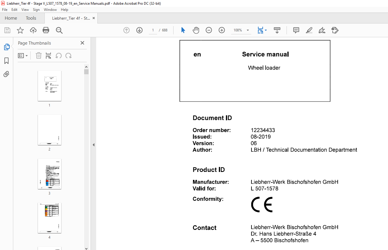Rotate pages counterclockwise icon
Image resolution: width=388 pixels, height=250 pixels.
click(59, 55)
